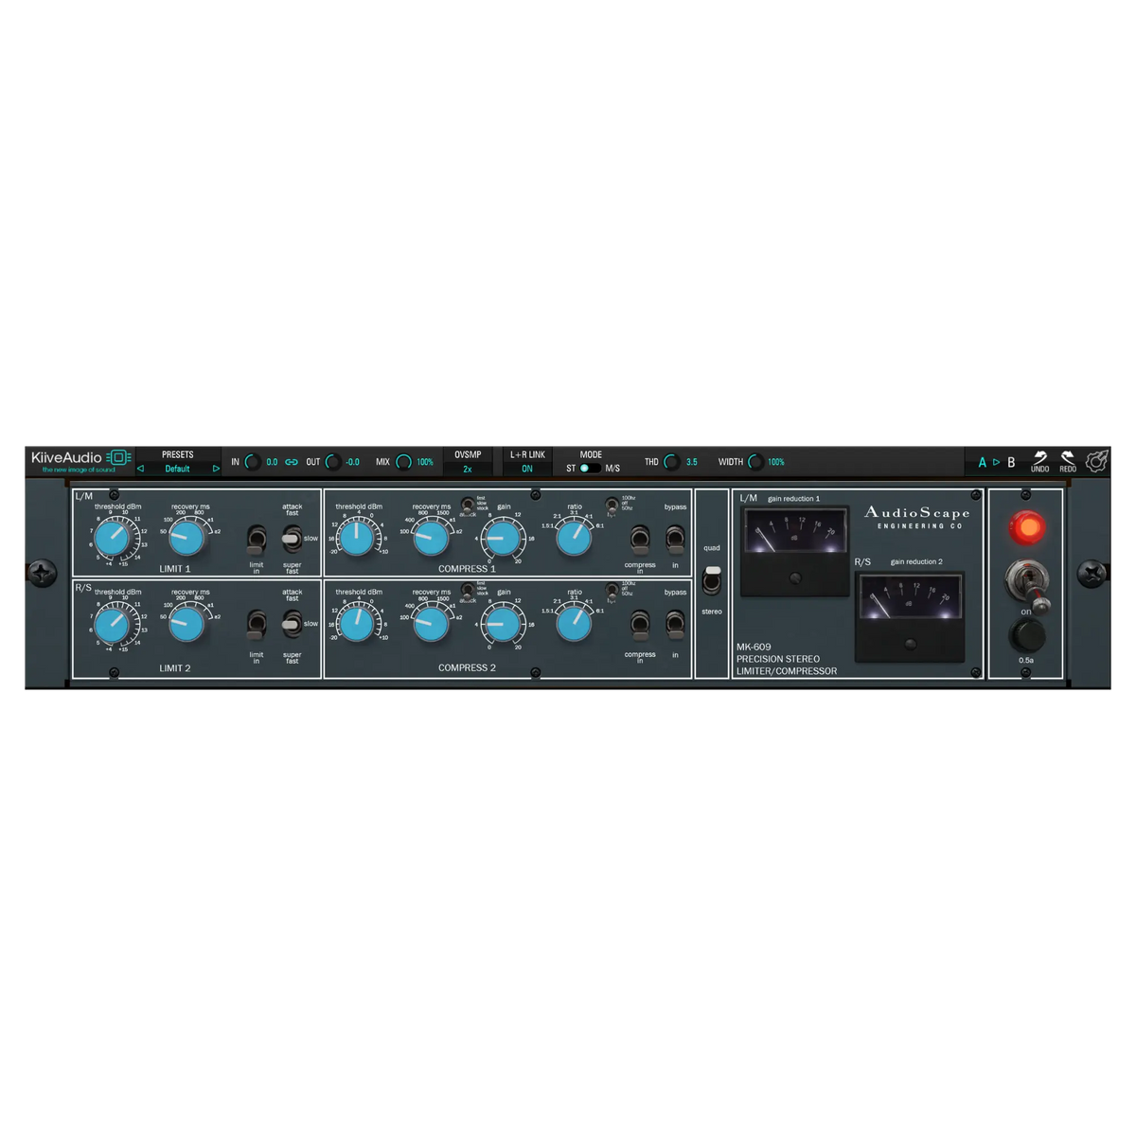Click COMPRESS 2 threshold dBm knob
Viewport: 1136px width, 1136px height.
pos(356,623)
